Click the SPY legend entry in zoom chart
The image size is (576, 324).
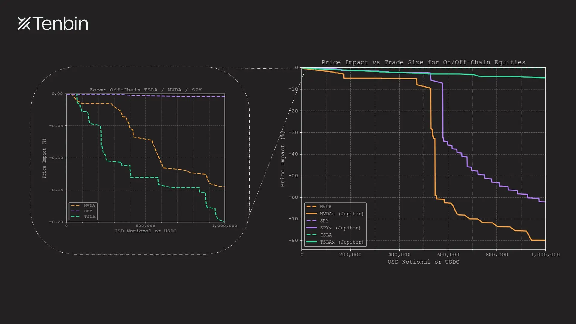click(x=88, y=211)
